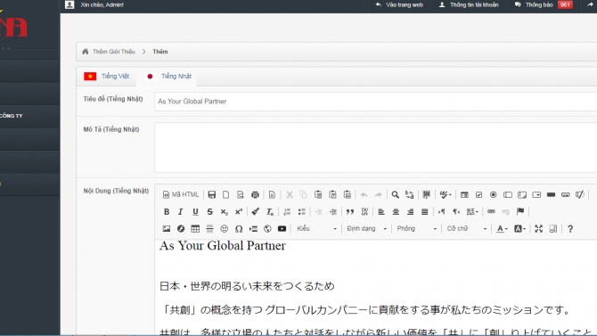Insert a checkbox form field

pyautogui.click(x=478, y=194)
